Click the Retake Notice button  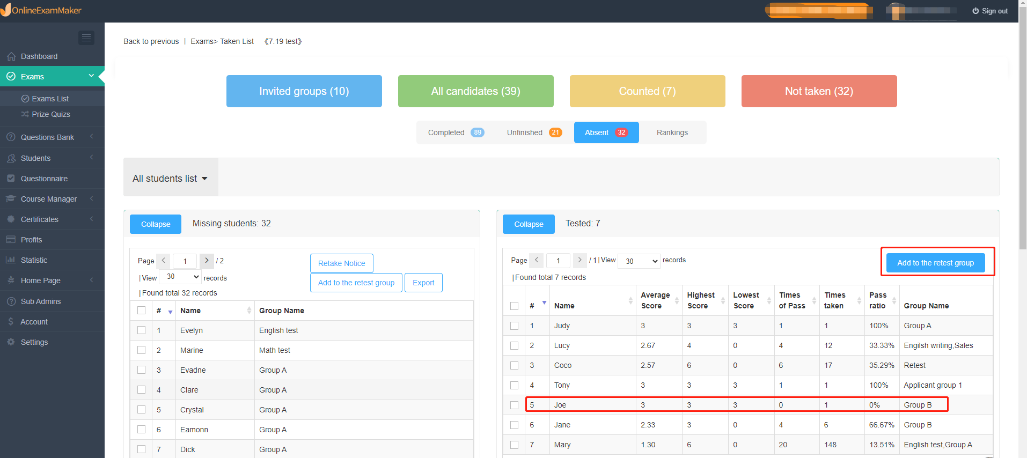342,263
